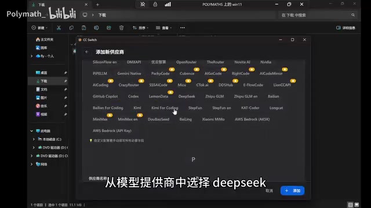The width and height of the screenshot is (371, 208).
Task: Select the Zhipu GLM en provider
Action: (246, 96)
